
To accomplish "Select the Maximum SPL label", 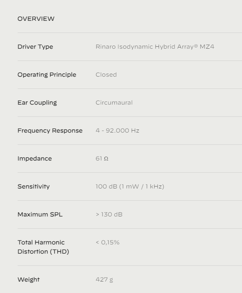I will pos(40,214).
